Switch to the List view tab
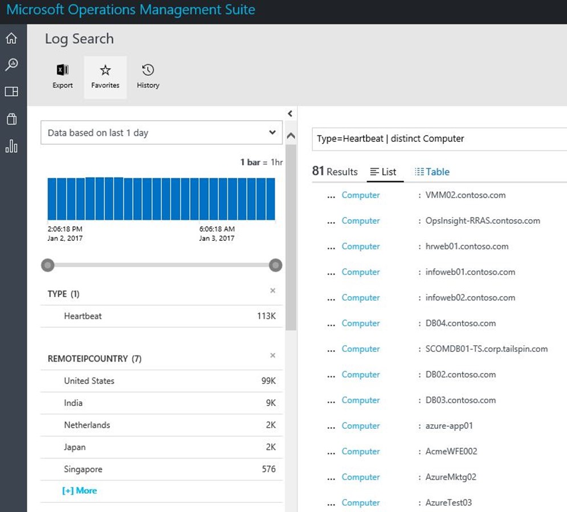 [x=384, y=172]
